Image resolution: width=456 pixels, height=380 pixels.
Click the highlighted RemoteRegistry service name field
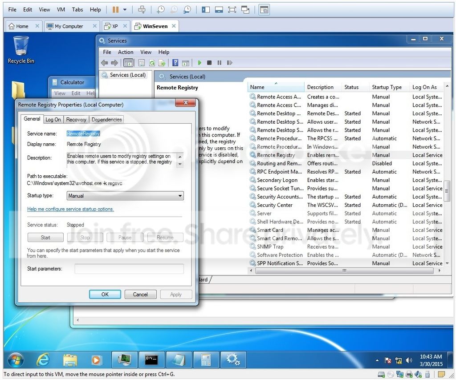coord(83,133)
